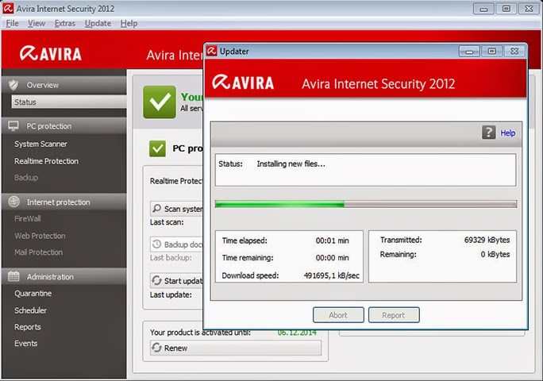Viewport: 543px width, 381px height.
Task: Click the large green status checkmark icon
Action: click(x=160, y=102)
